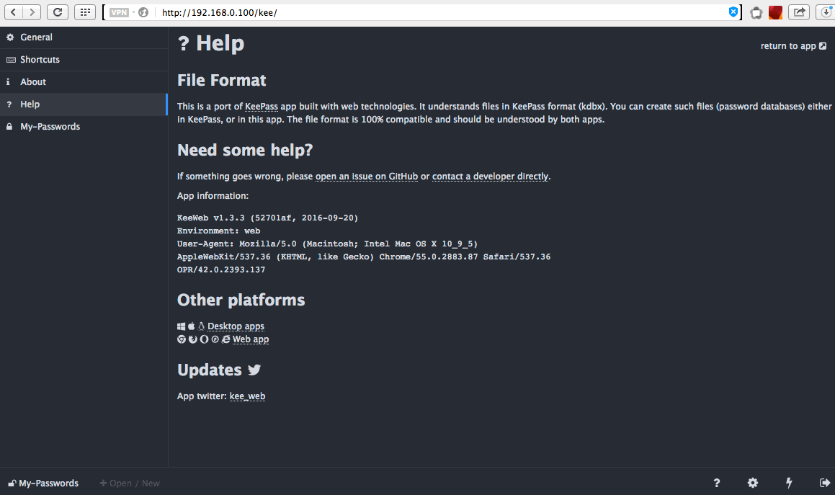Screen dimensions: 835x495
Task: Click the Windows logo icon under Other platforms
Action: click(x=181, y=326)
